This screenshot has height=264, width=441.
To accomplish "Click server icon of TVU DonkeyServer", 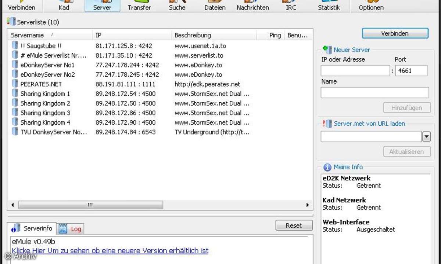I will 15,132.
